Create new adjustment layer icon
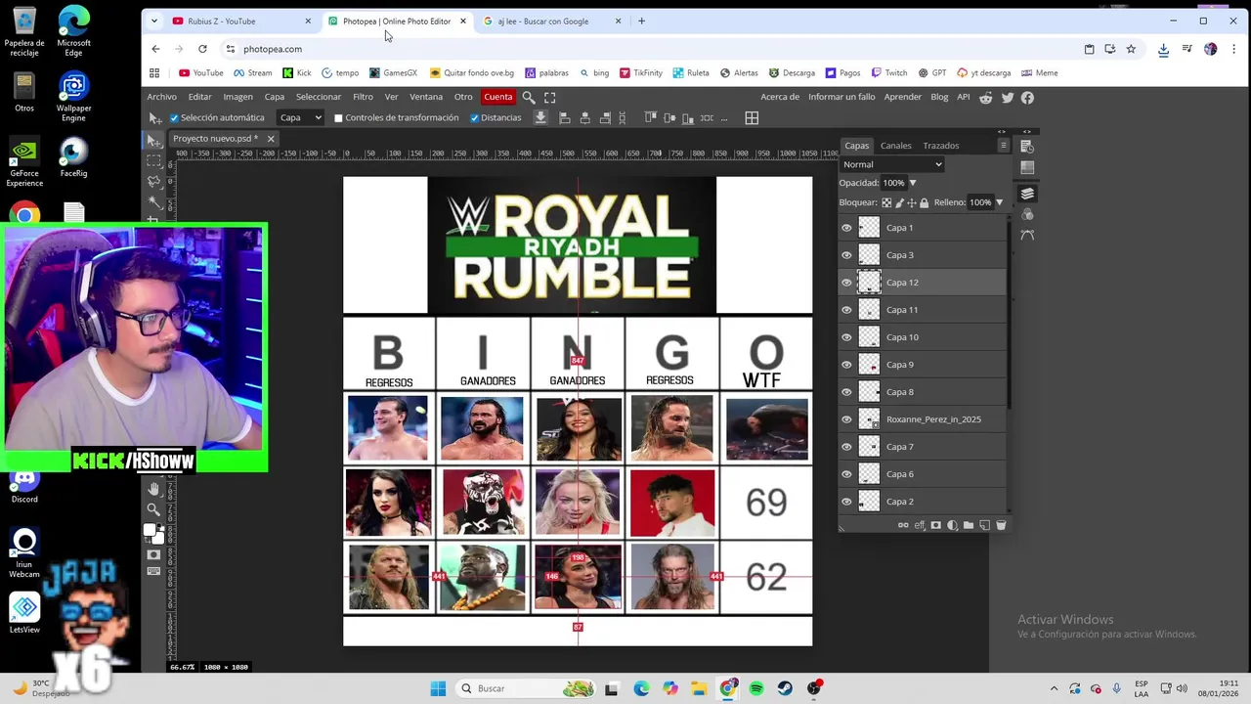The width and height of the screenshot is (1251, 704). pos(953,525)
